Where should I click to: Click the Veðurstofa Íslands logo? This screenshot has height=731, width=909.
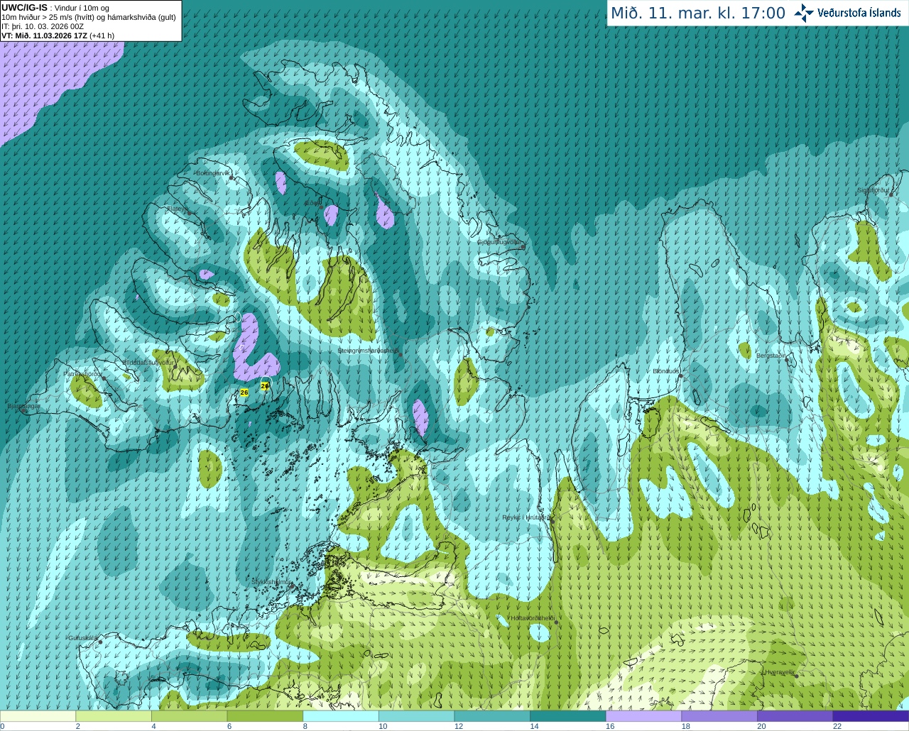point(848,13)
